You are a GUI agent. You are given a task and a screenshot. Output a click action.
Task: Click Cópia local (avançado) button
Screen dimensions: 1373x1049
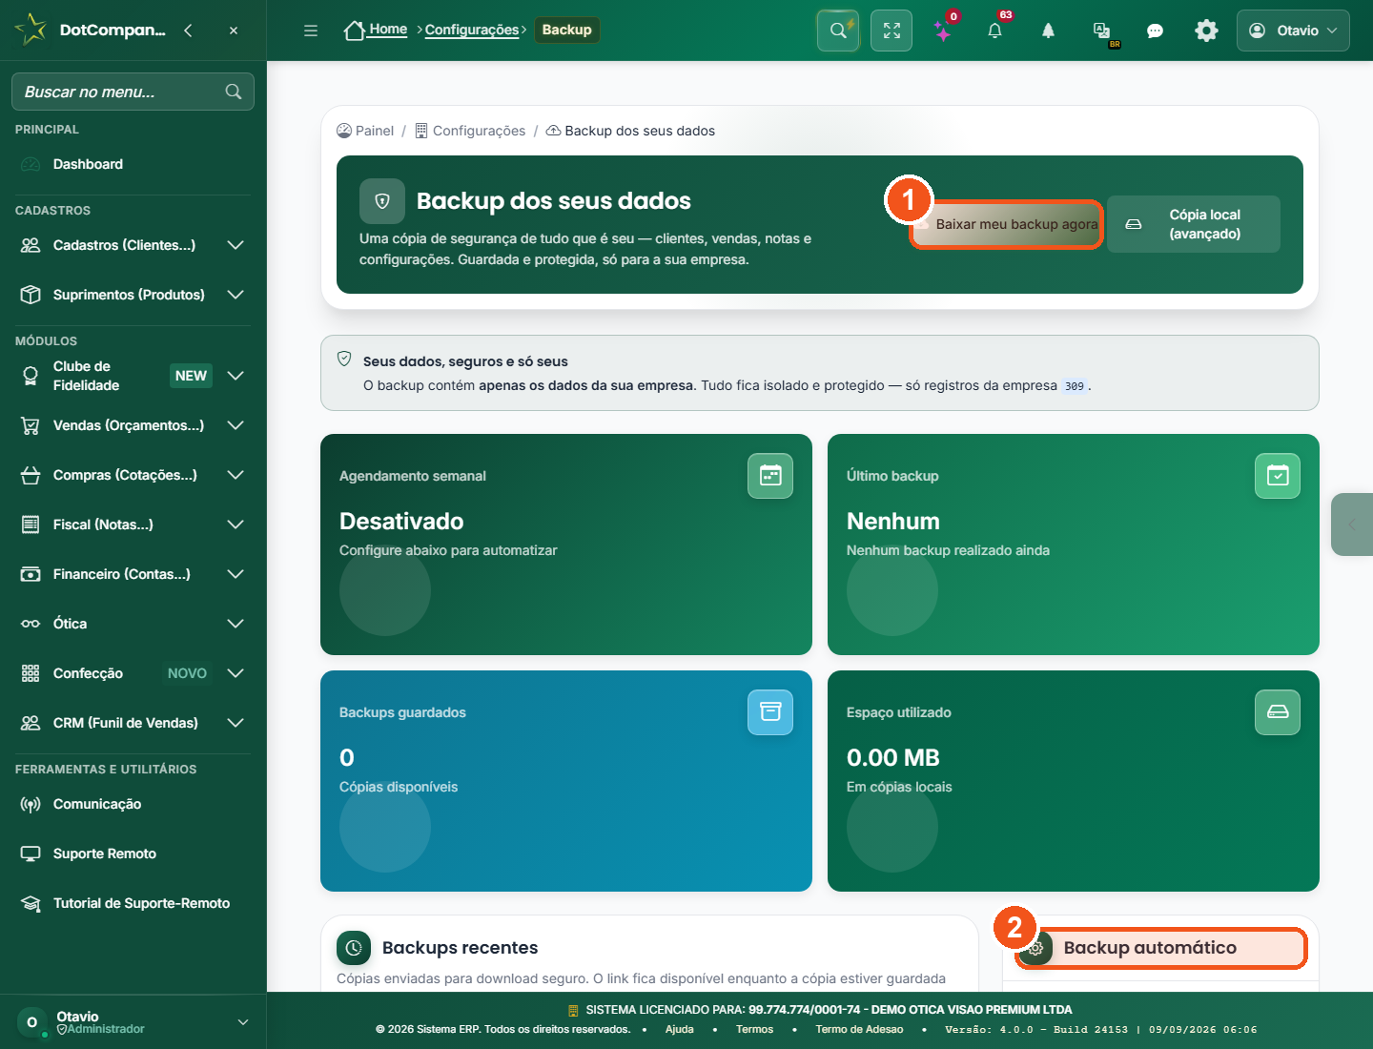(x=1194, y=224)
